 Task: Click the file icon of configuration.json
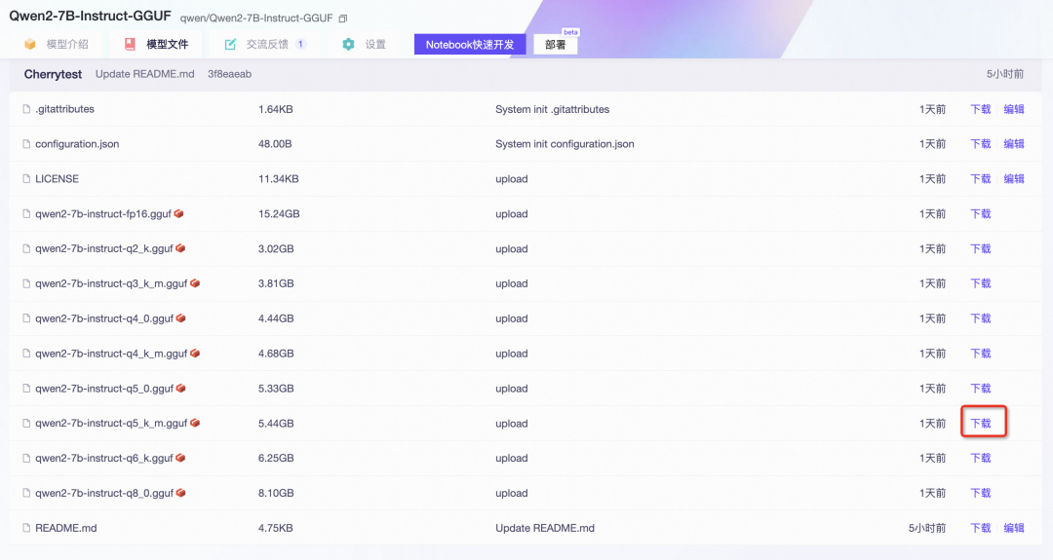[26, 144]
